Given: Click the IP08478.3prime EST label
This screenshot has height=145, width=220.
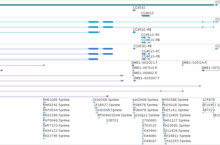Looking at the screenshot, I should pos(145,110).
